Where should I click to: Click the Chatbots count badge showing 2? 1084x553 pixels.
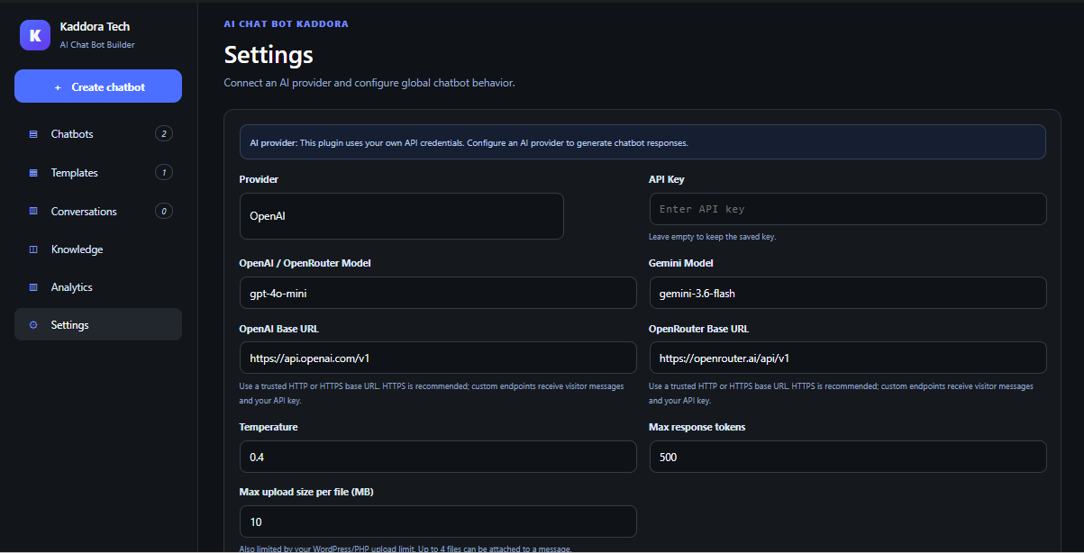pos(164,134)
